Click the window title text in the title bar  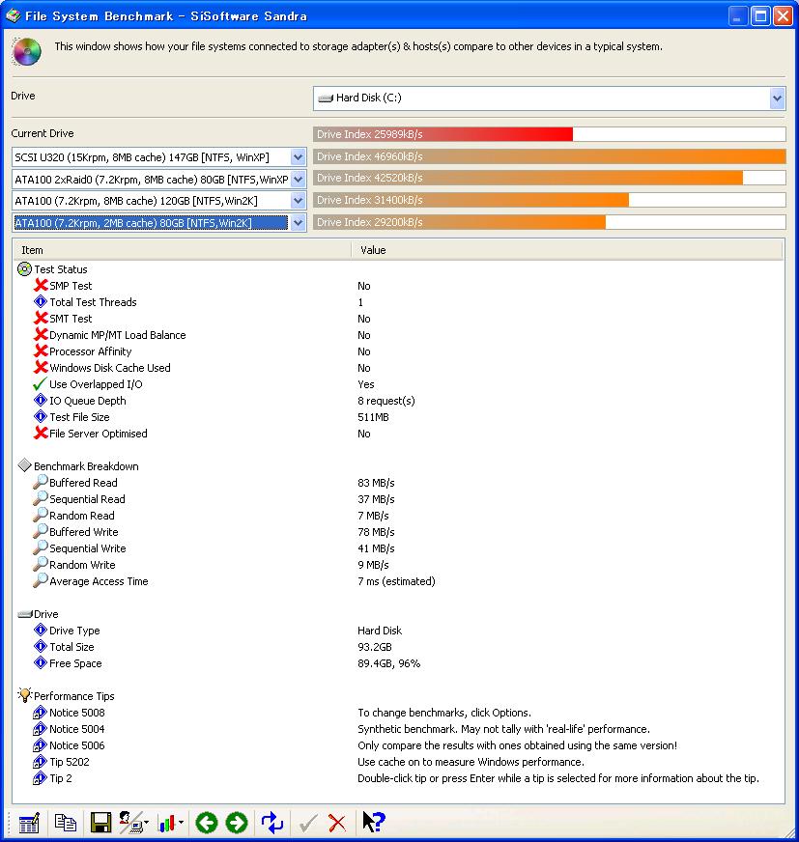pos(166,16)
